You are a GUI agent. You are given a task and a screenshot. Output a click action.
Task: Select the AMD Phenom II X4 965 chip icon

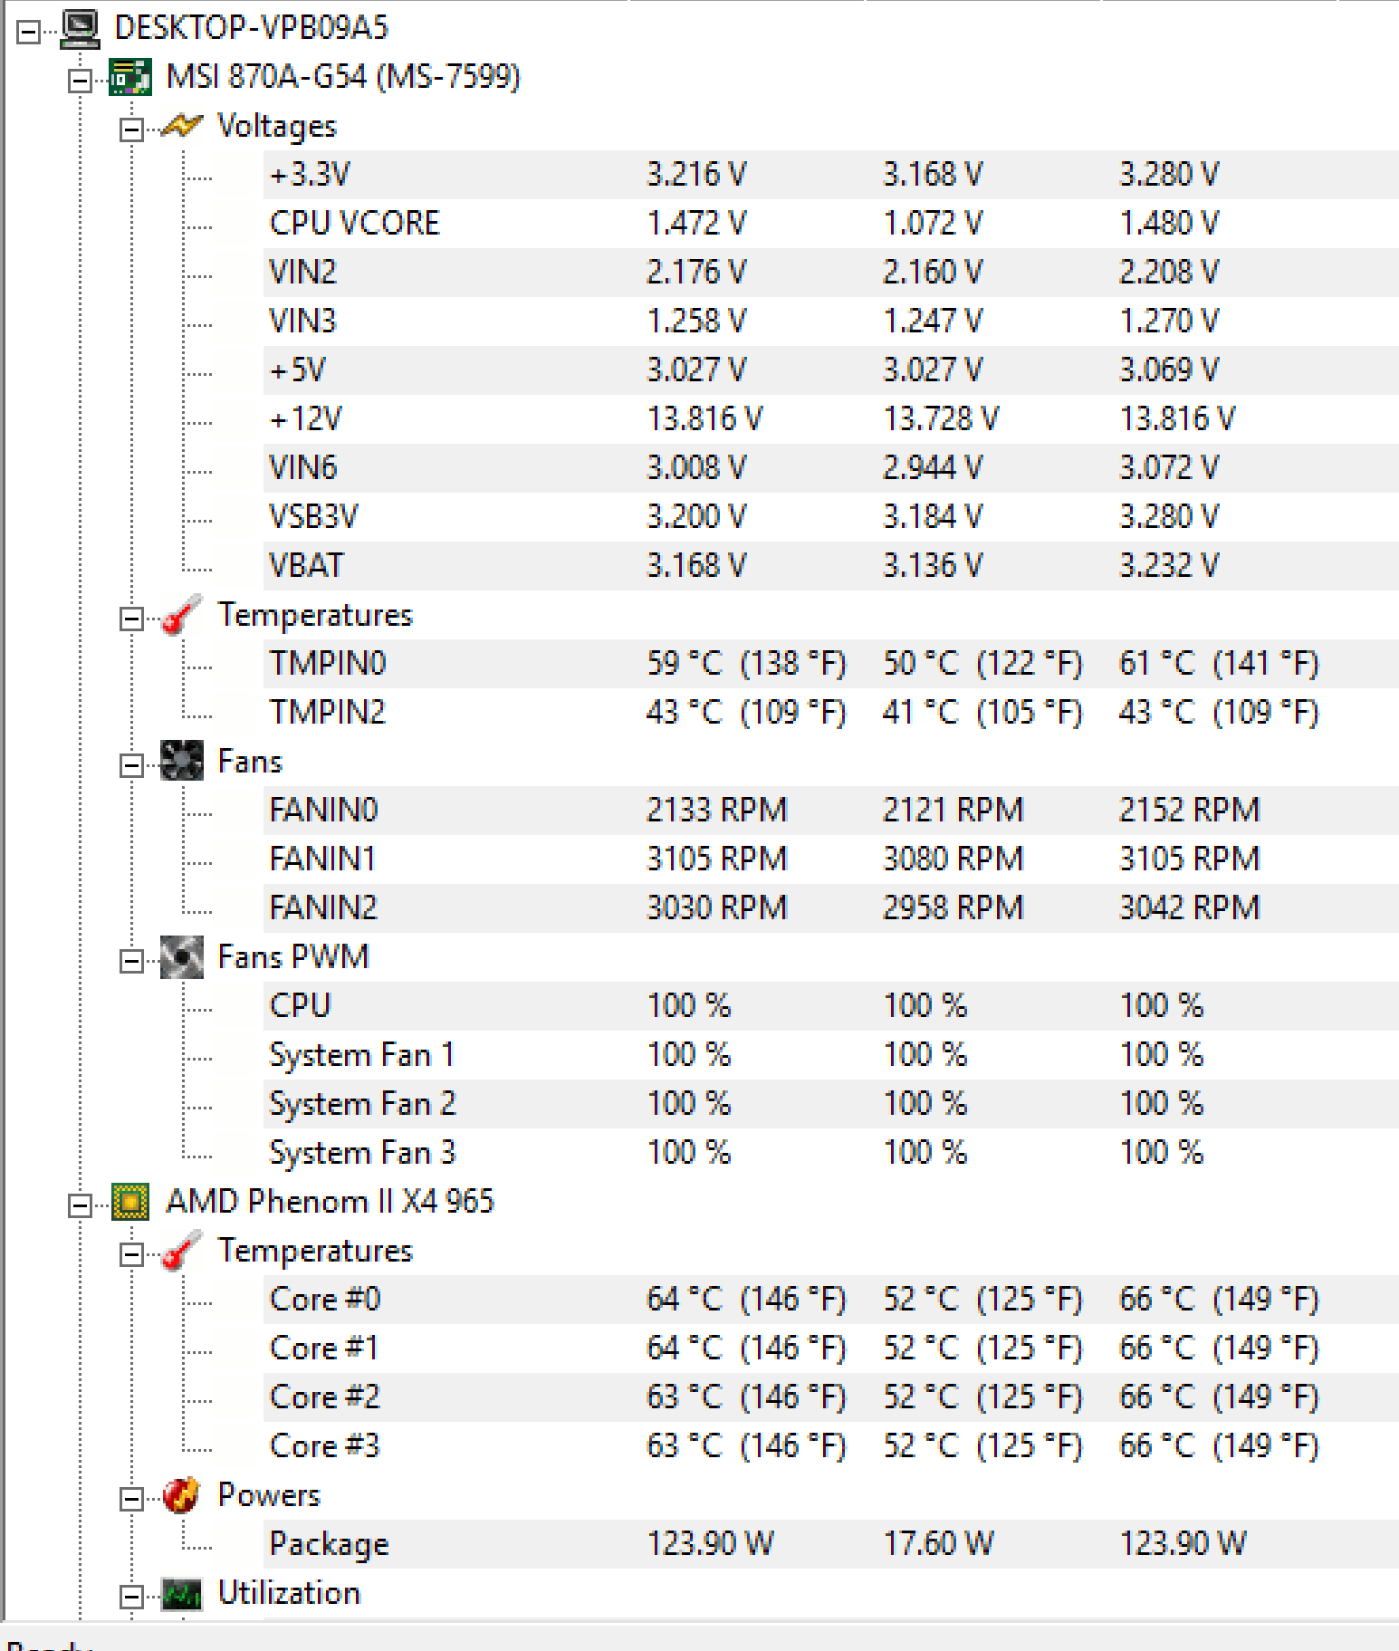coord(130,1202)
